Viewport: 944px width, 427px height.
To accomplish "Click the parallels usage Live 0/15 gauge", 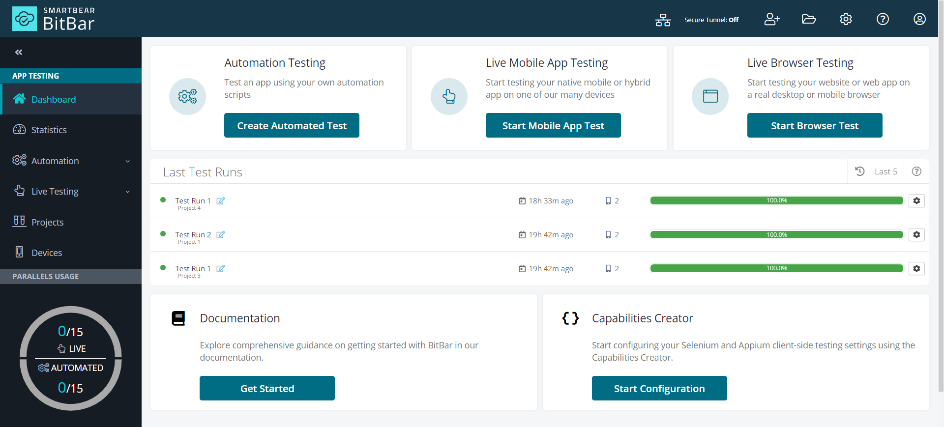I will pos(71,338).
